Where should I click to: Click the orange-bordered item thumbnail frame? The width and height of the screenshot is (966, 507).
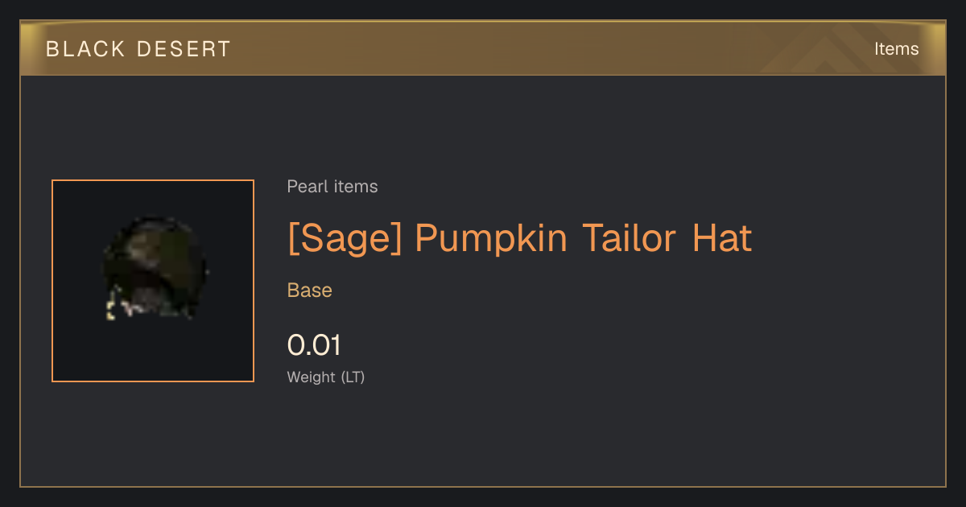coord(153,281)
